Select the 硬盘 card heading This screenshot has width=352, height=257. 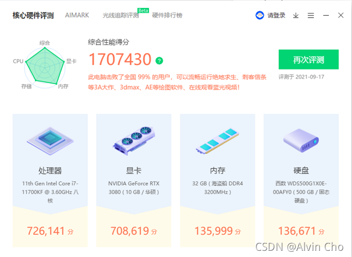click(301, 171)
